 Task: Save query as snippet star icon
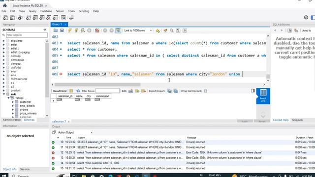(x=157, y=30)
